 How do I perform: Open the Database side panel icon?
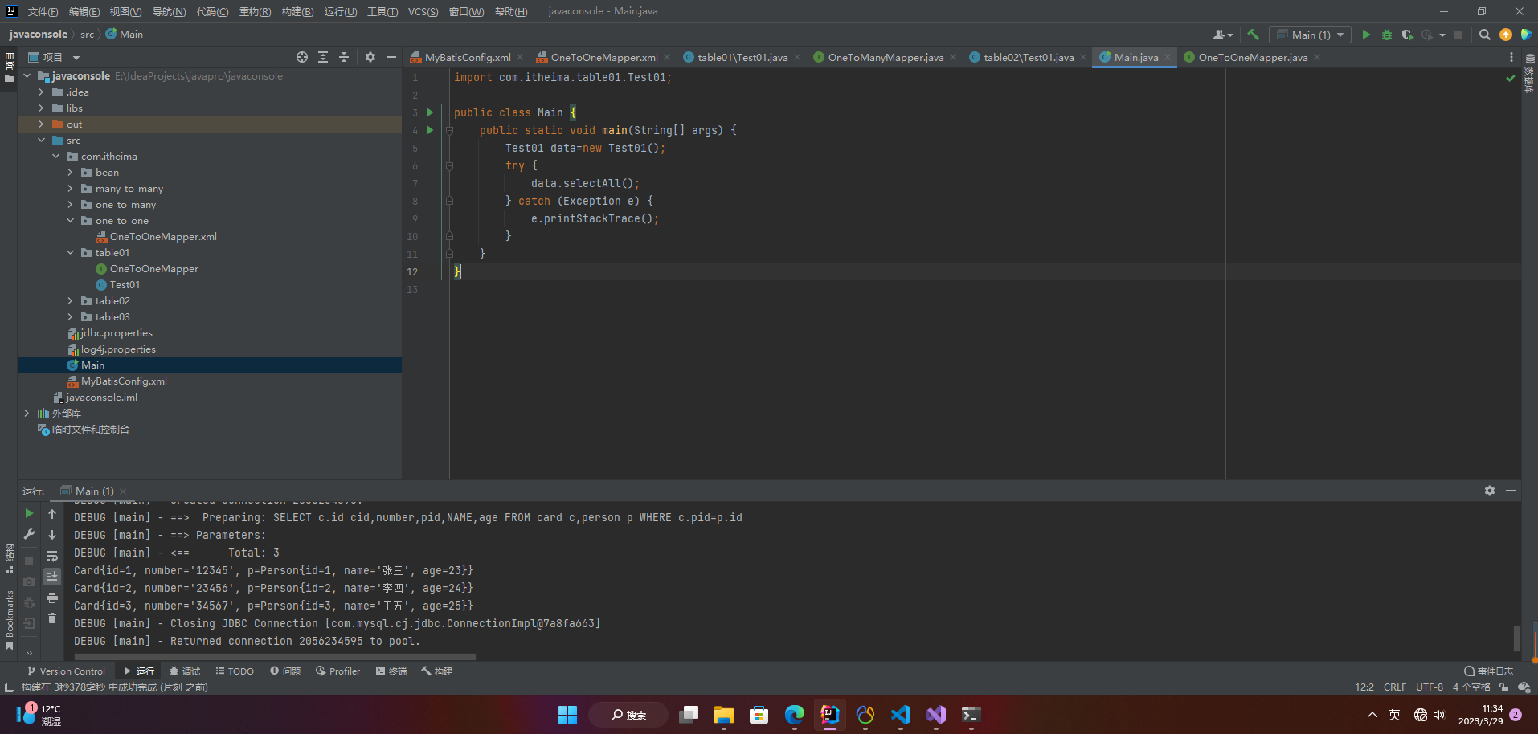(x=1530, y=59)
